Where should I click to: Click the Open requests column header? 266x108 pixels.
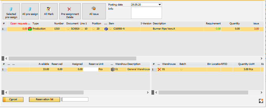tap(19, 24)
